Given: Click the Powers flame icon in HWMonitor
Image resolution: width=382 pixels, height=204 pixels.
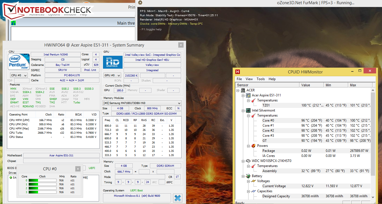Looking at the screenshot, I should [254, 146].
